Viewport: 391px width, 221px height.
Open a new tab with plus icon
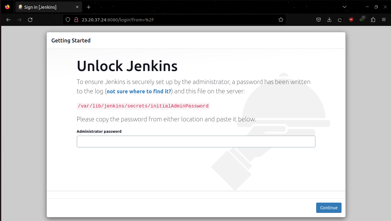[88, 7]
